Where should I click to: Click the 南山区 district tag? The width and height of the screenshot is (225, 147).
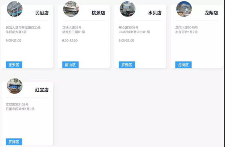[70, 65]
